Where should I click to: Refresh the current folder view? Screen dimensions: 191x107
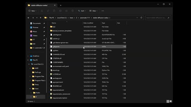pyautogui.click(x=141, y=18)
